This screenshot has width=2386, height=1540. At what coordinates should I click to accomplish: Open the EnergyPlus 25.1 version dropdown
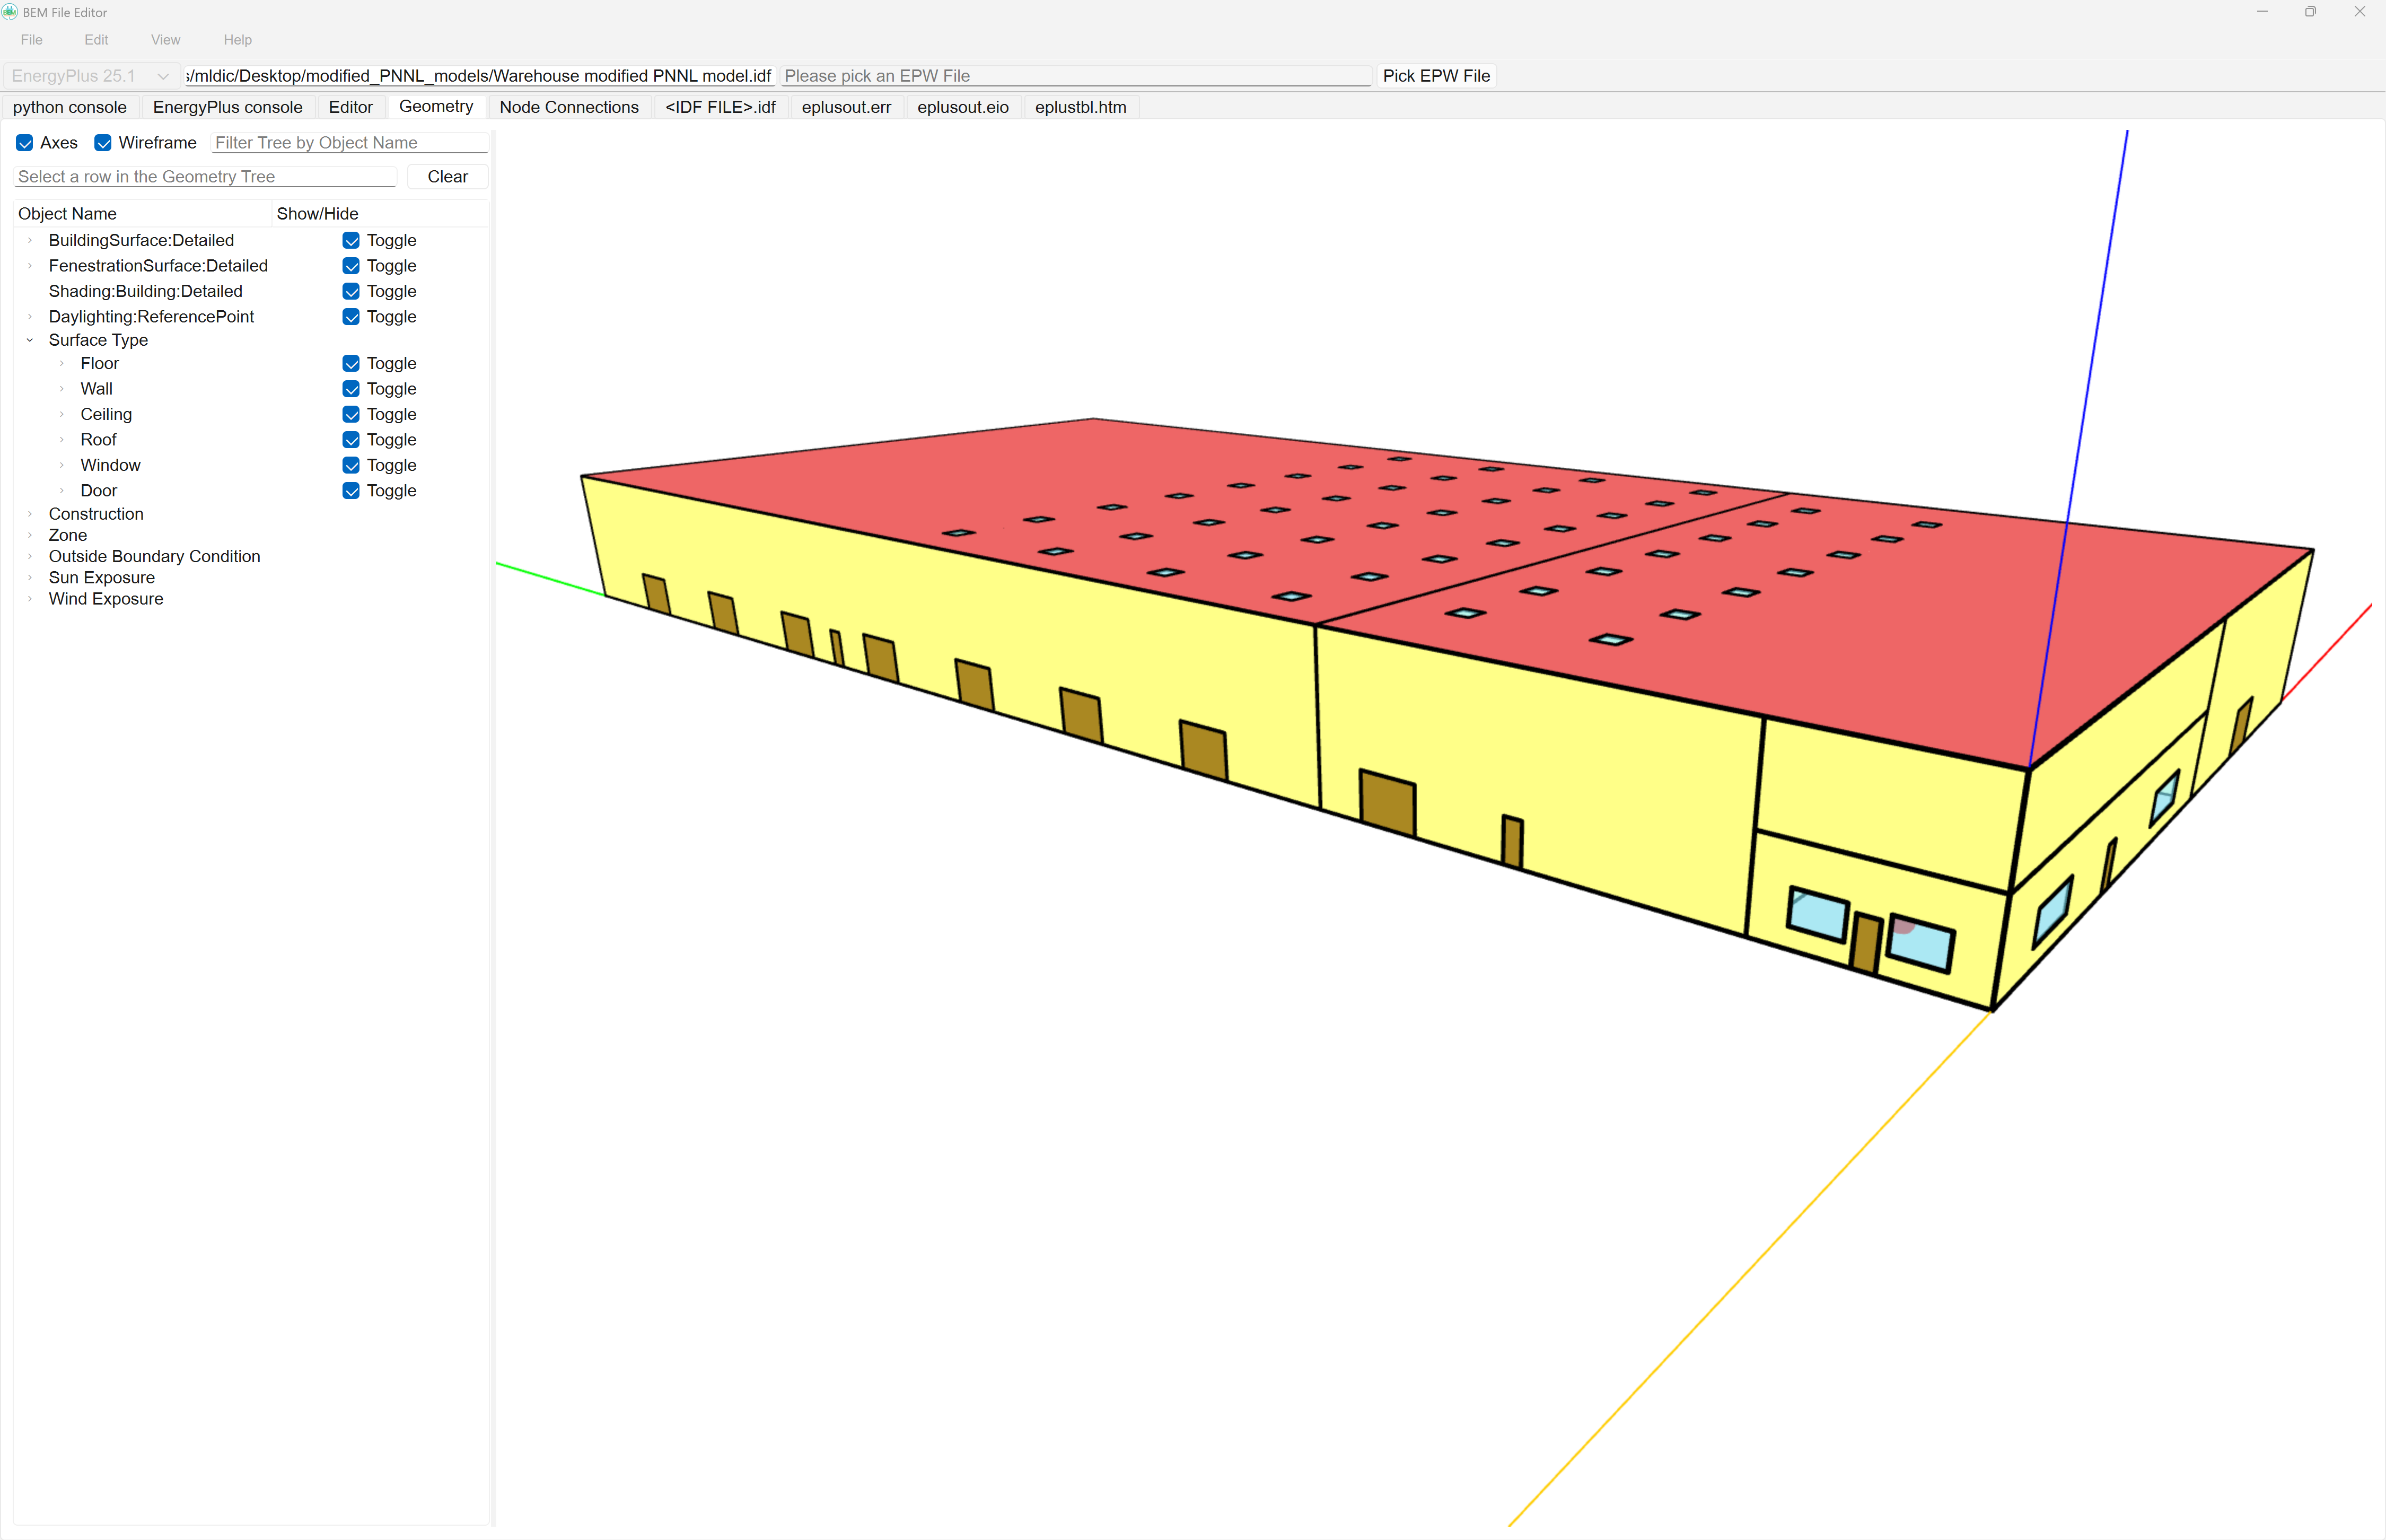click(91, 76)
